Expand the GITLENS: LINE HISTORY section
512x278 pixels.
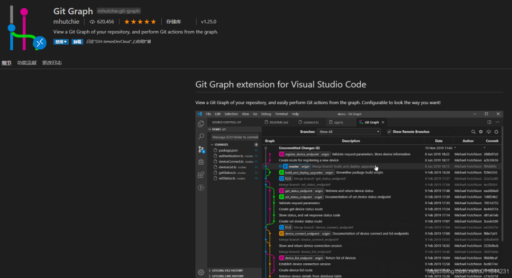click(235, 276)
